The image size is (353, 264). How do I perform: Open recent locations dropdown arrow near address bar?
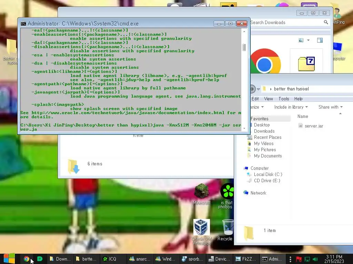pos(259,89)
